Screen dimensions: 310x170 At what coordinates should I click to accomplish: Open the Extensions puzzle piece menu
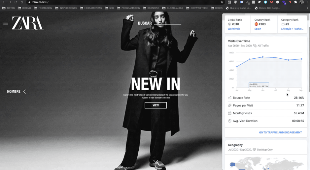coord(295,2)
